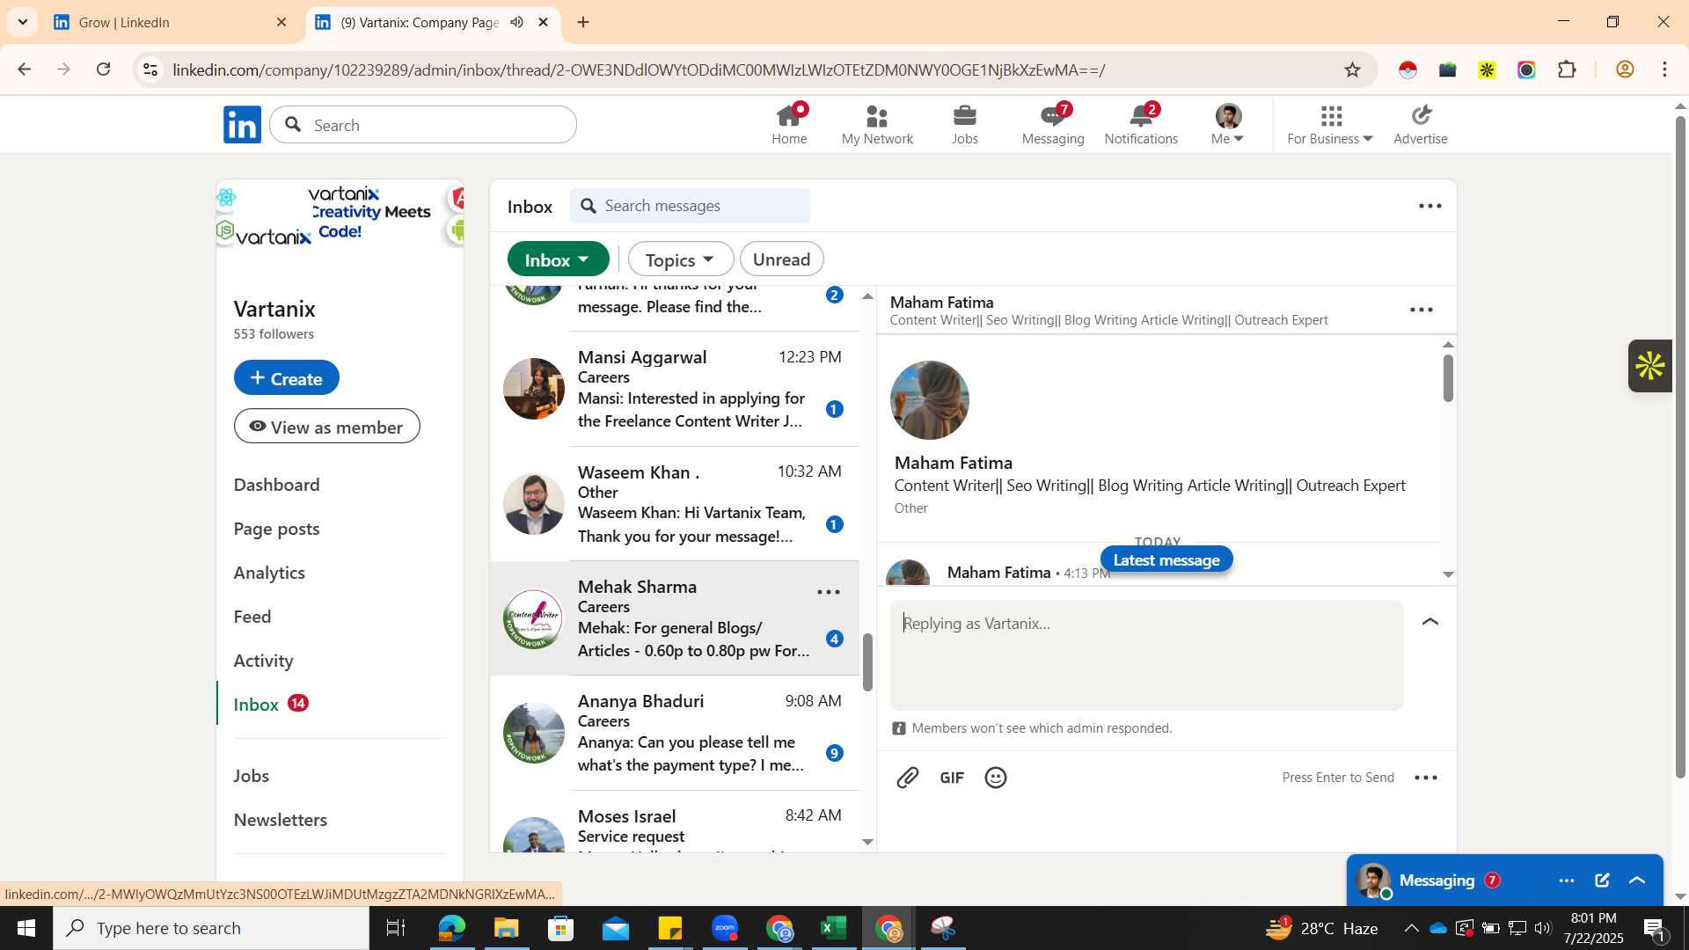This screenshot has height=950, width=1689.
Task: Open Analytics in sidebar
Action: tap(269, 573)
